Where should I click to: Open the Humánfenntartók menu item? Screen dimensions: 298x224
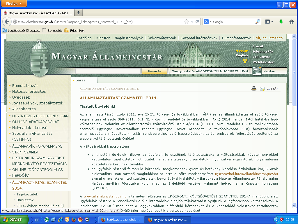[x=236, y=38]
